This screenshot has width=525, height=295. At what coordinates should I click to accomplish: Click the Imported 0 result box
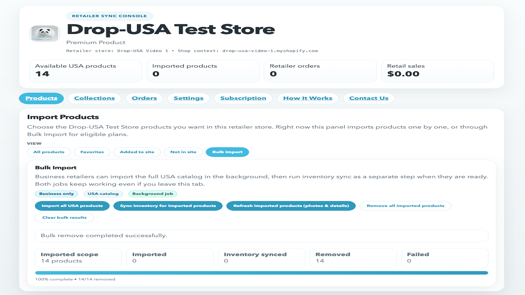coord(170,258)
